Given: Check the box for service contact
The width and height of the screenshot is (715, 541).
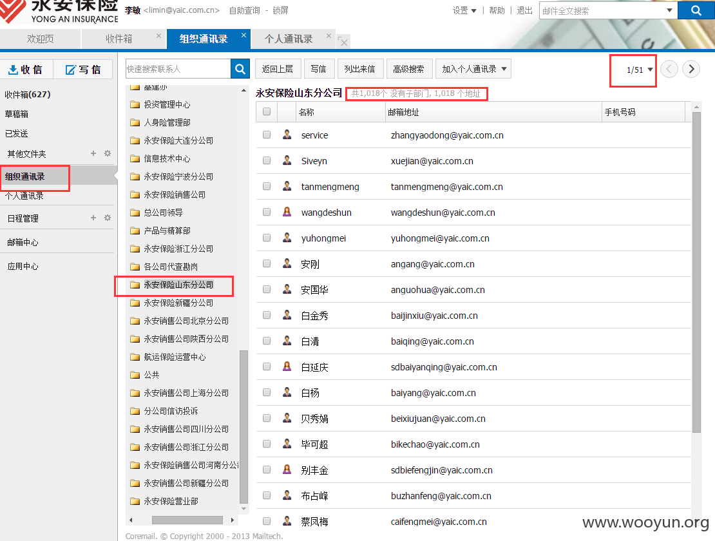Looking at the screenshot, I should pos(267,135).
